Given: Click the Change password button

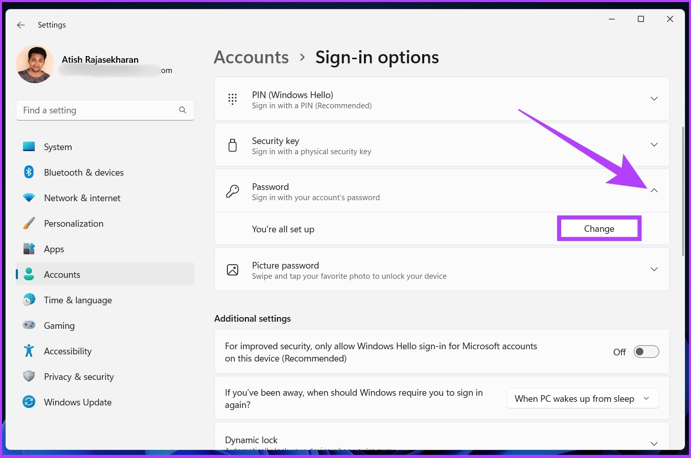Looking at the screenshot, I should point(598,228).
